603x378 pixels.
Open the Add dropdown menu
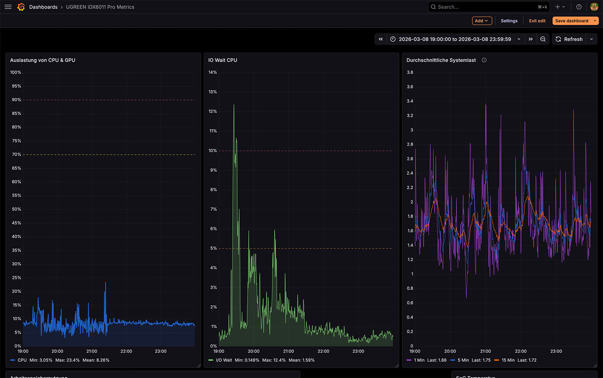click(x=482, y=21)
